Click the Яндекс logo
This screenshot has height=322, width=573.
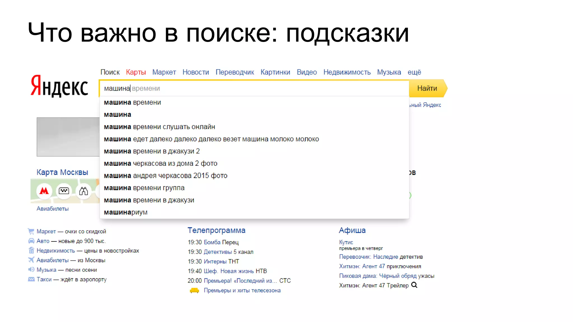click(x=59, y=86)
